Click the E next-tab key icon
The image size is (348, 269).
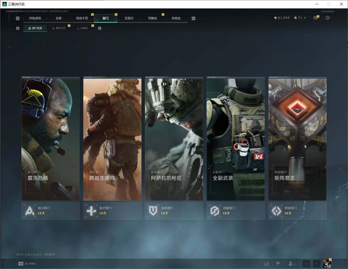pos(193,18)
